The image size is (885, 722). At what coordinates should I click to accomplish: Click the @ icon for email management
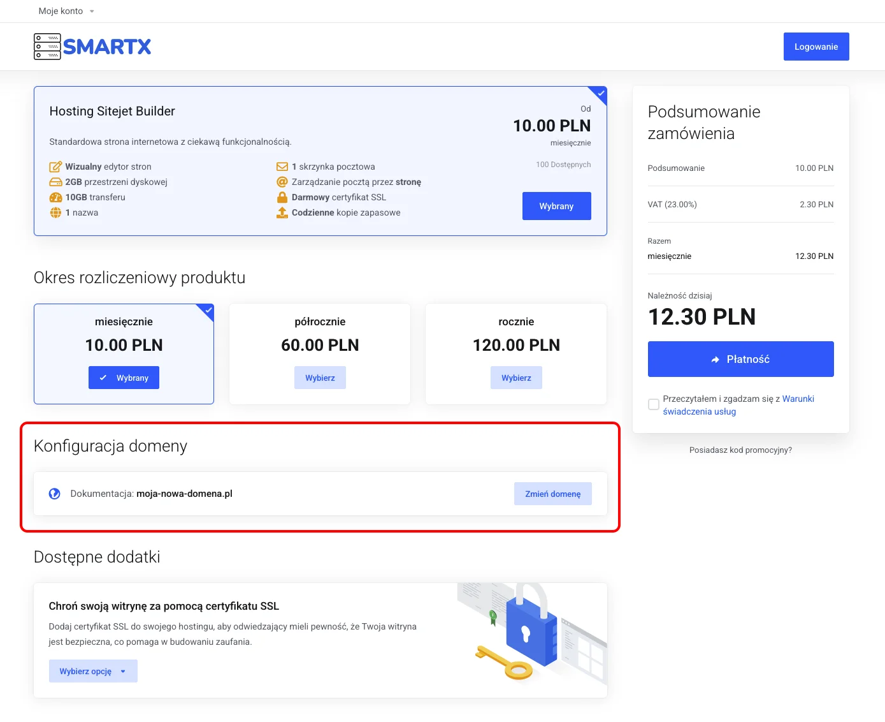point(282,182)
